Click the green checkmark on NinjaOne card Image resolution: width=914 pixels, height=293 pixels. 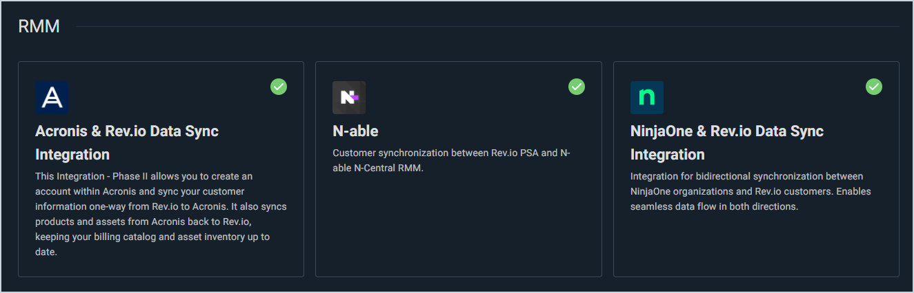[x=873, y=87]
